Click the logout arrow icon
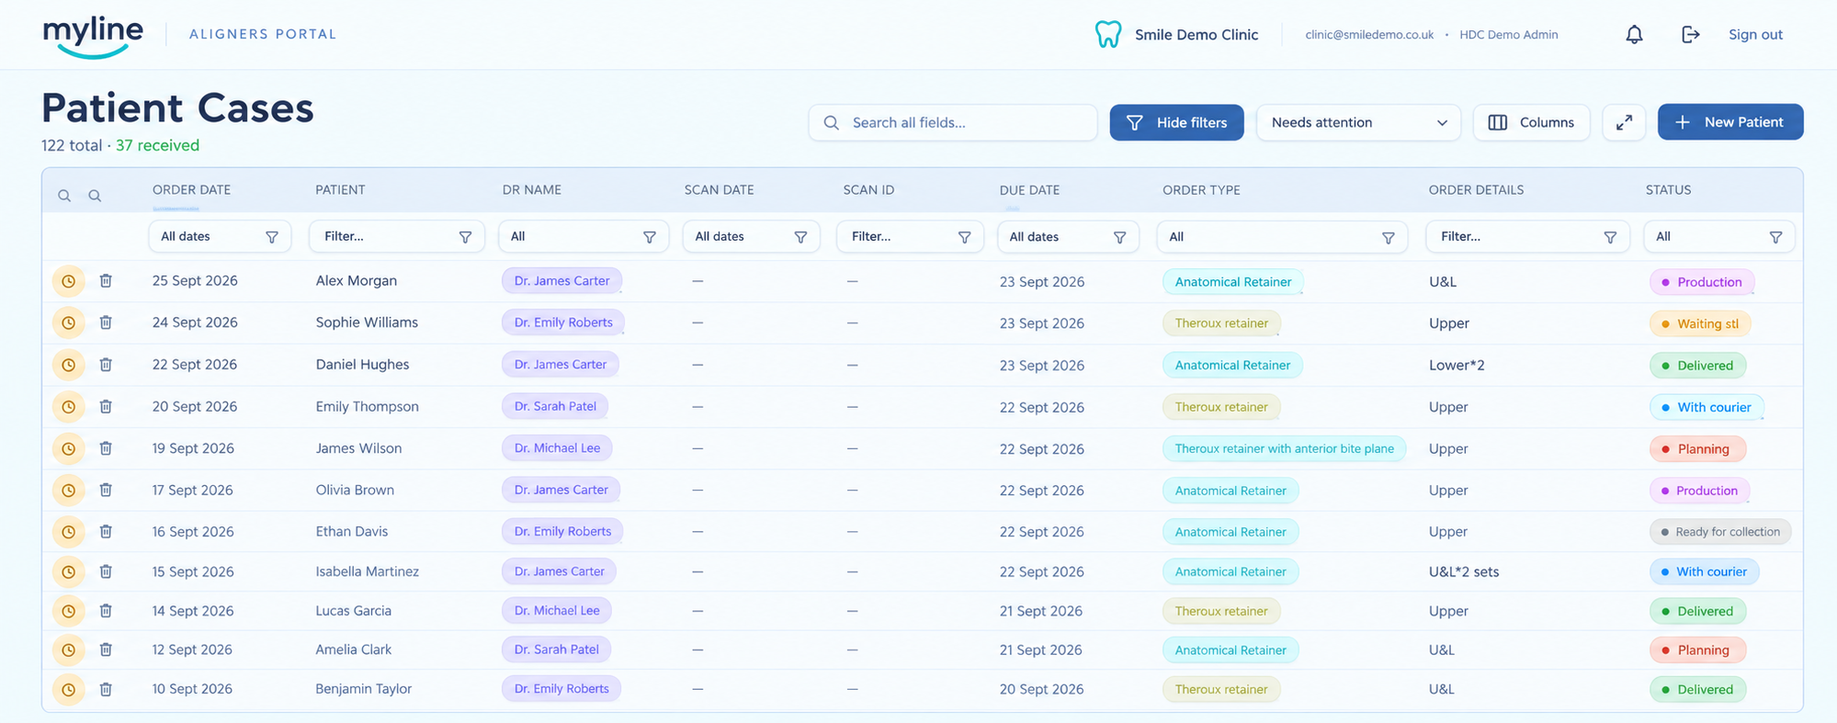Screen dimensions: 1837x723 pyautogui.click(x=1690, y=35)
